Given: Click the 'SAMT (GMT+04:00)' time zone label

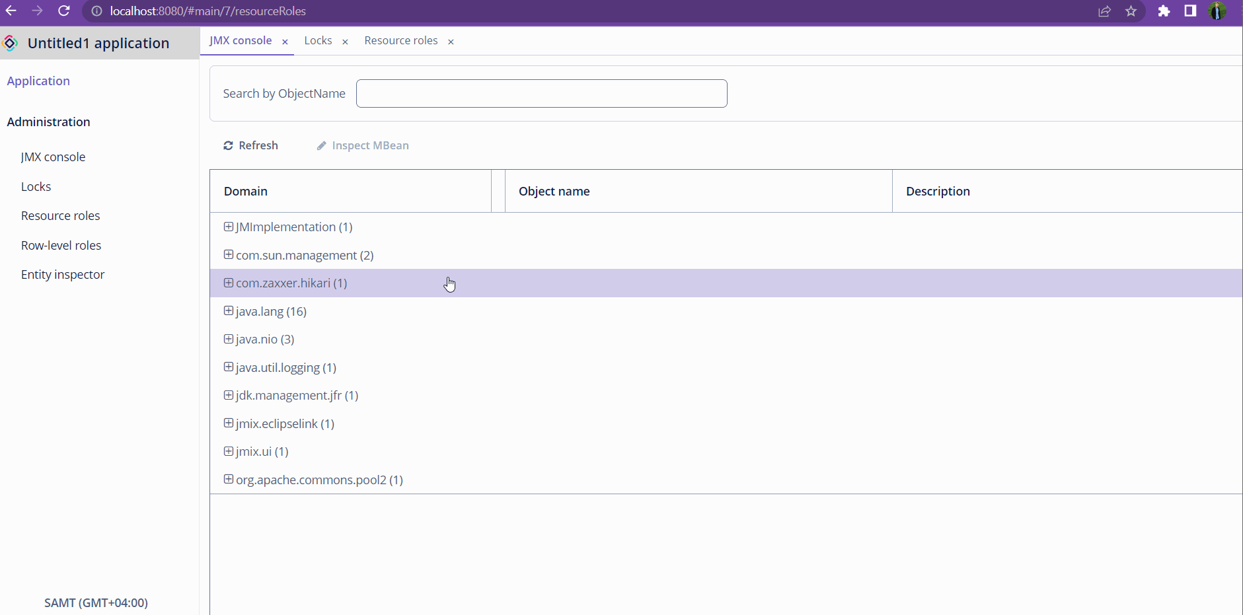Looking at the screenshot, I should coord(96,602).
